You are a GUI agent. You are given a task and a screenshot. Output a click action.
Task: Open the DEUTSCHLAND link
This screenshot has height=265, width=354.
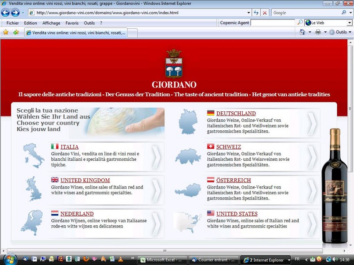(x=236, y=114)
